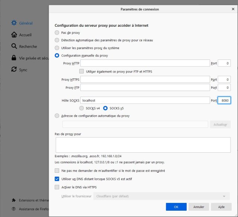This screenshot has height=217, width=238.
Task: Select "Utiliser les paramètres proxy du système"
Action: pyautogui.click(x=57, y=48)
